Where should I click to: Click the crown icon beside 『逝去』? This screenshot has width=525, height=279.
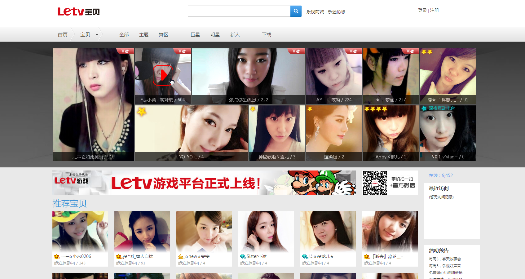tap(367, 257)
